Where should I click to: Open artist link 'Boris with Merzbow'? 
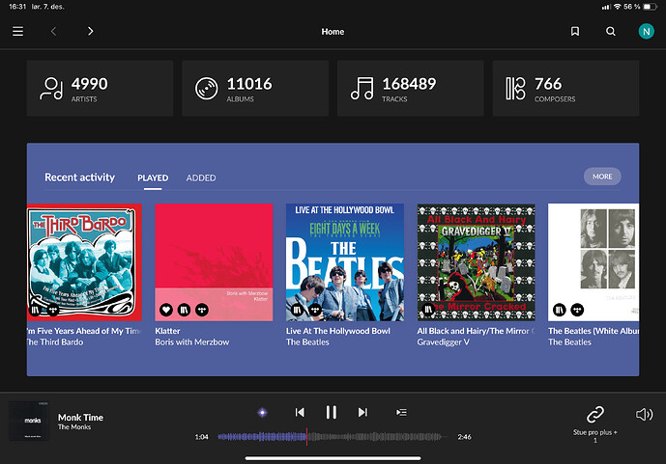192,341
